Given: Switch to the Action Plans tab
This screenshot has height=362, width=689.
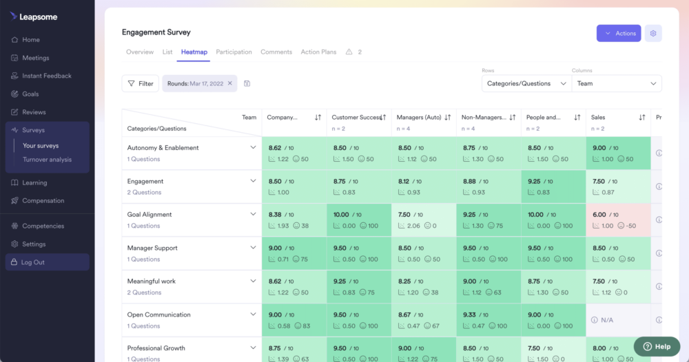Looking at the screenshot, I should pos(318,52).
